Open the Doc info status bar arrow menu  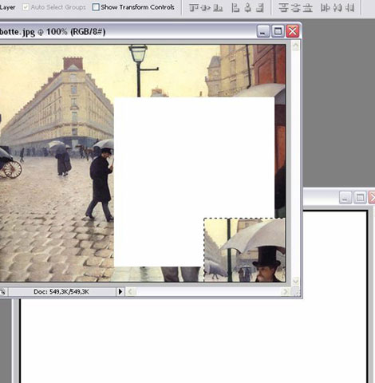pyautogui.click(x=120, y=292)
